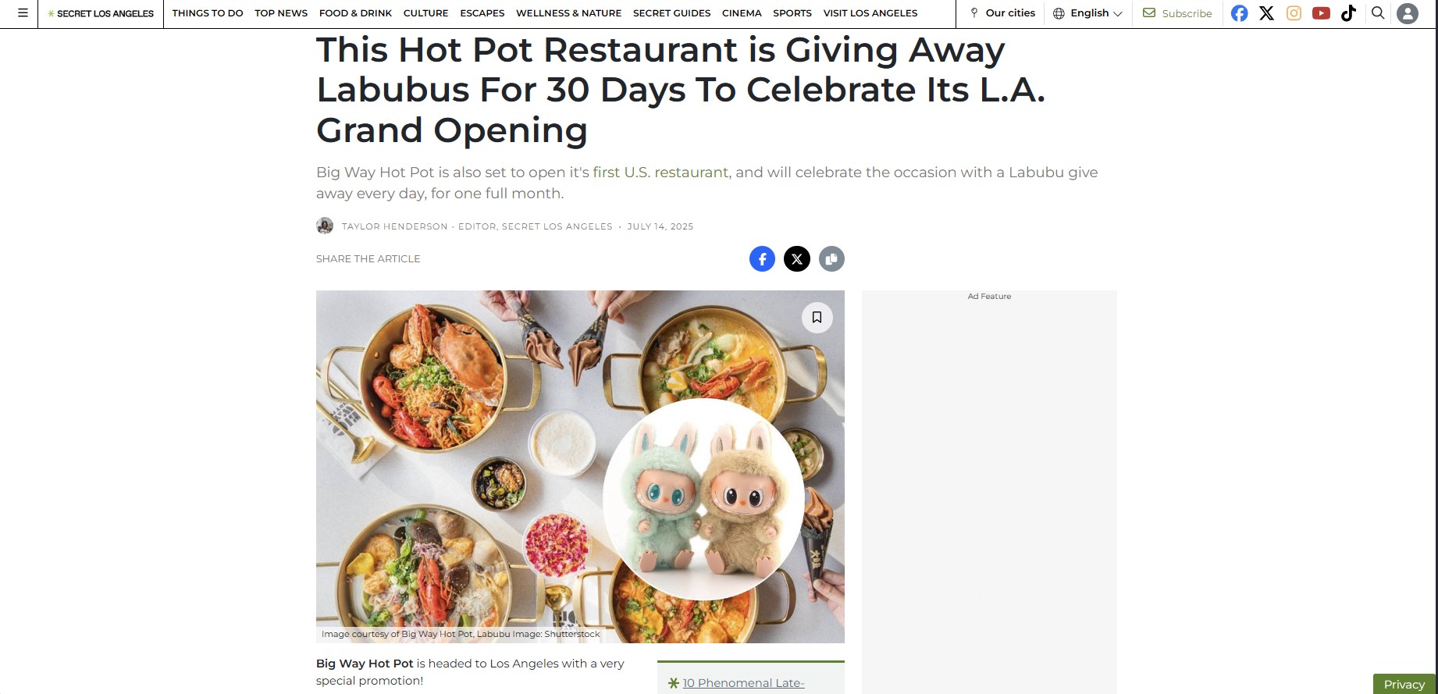Open Facebook page from header icon

pyautogui.click(x=1239, y=13)
